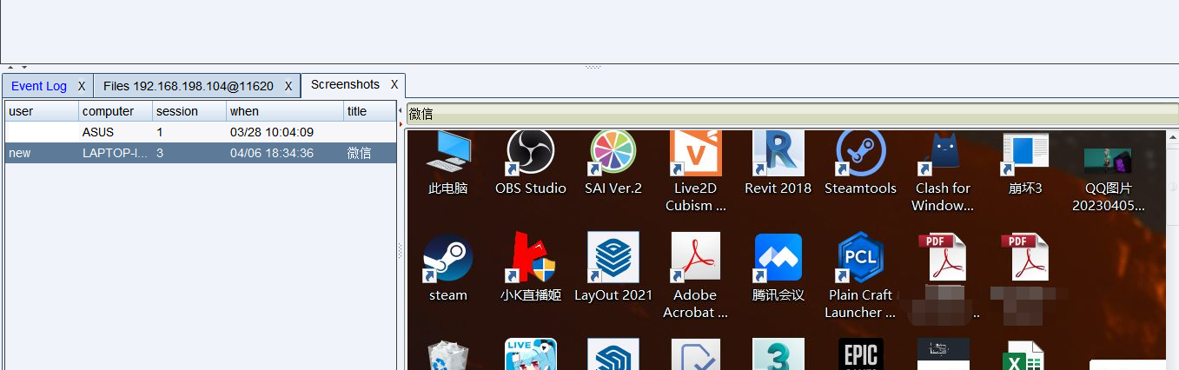Sort by the user column header
Screen dimensions: 1179x370
pos(42,111)
